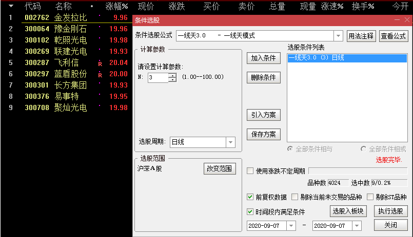413x237 pixels.
Task: Click the 执行选股 button
Action: click(390, 211)
